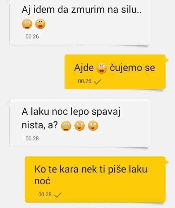Tap the 00.28 timestamp in the yellow bubble
175x208 pixels.
(45, 194)
